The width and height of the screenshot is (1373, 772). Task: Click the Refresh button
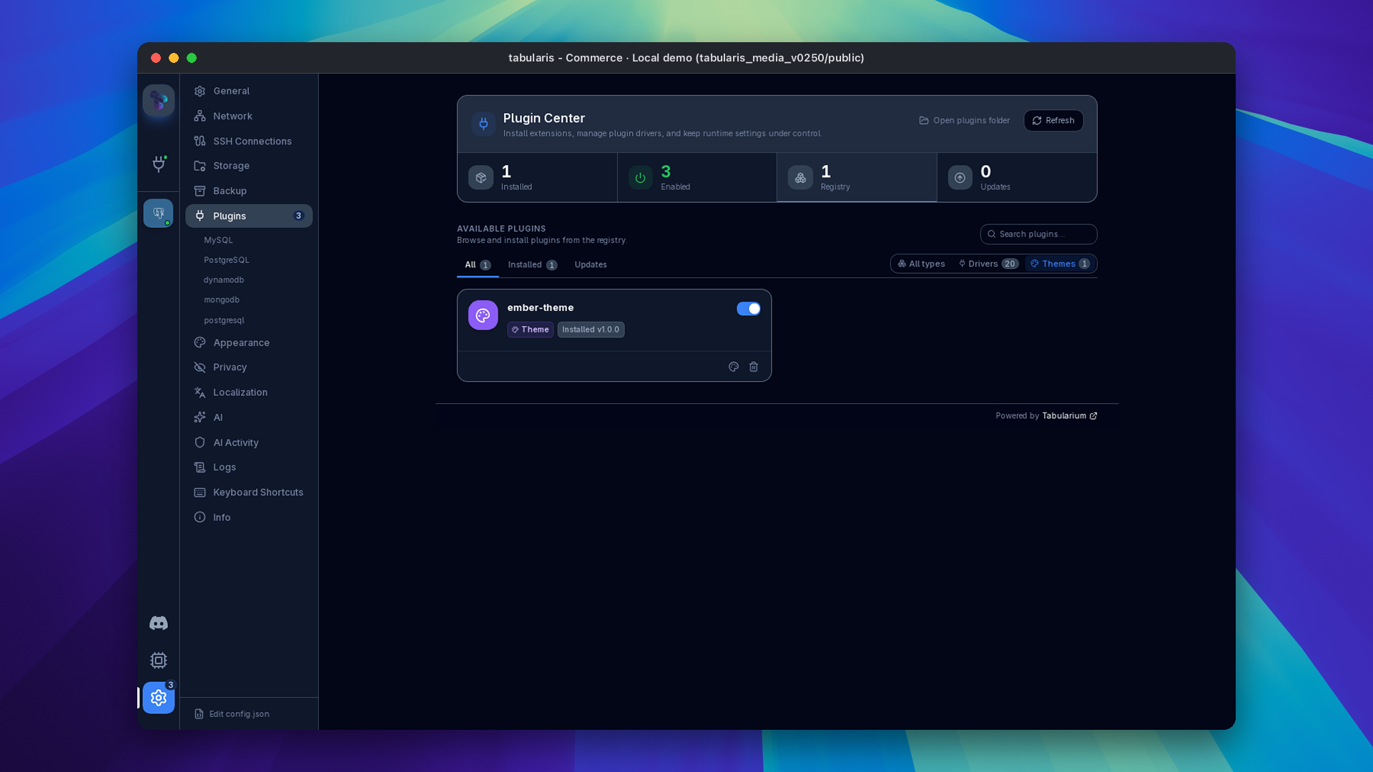(x=1053, y=121)
